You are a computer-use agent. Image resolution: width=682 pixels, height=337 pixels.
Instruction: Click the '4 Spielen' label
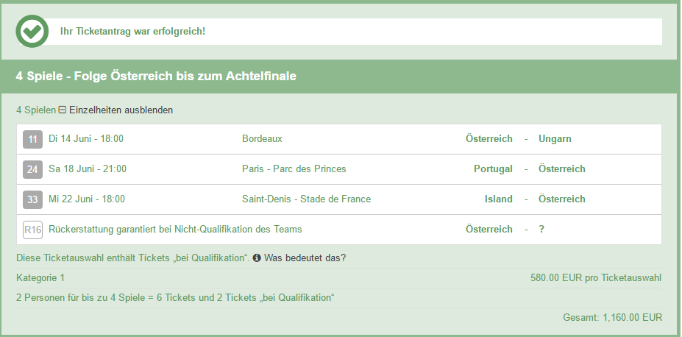pyautogui.click(x=36, y=110)
